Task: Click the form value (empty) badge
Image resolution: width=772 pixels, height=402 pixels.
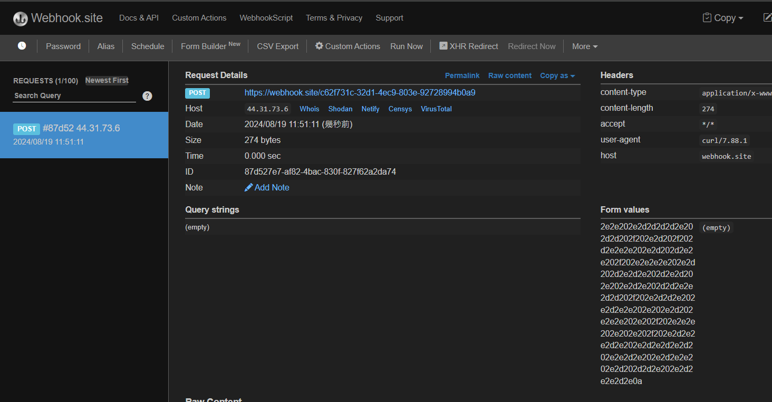Action: pyautogui.click(x=717, y=228)
